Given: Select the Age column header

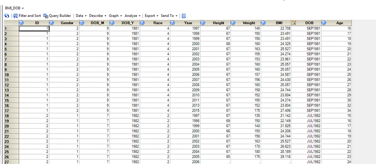Looking at the screenshot, I should (x=336, y=23).
